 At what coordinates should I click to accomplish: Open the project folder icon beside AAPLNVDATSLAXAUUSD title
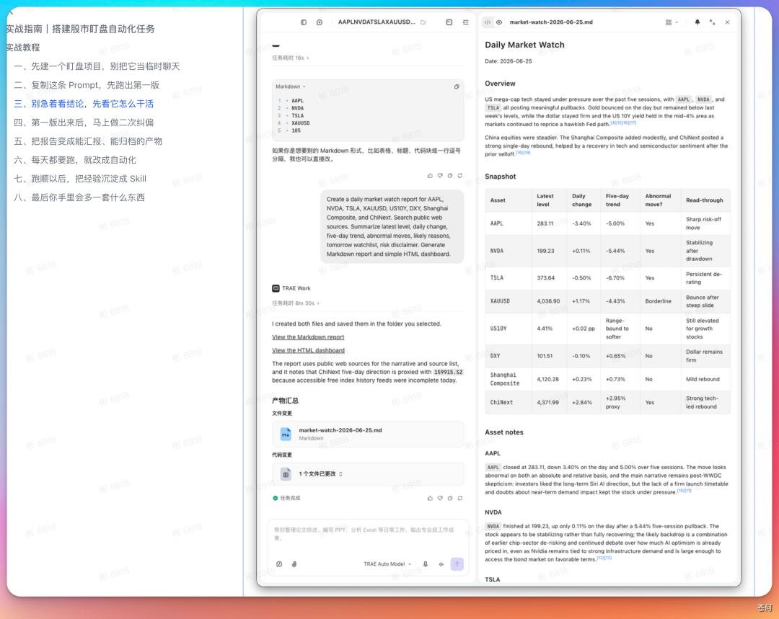point(423,22)
